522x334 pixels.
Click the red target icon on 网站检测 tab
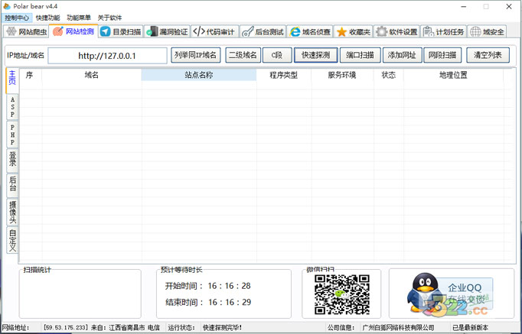tap(58, 31)
